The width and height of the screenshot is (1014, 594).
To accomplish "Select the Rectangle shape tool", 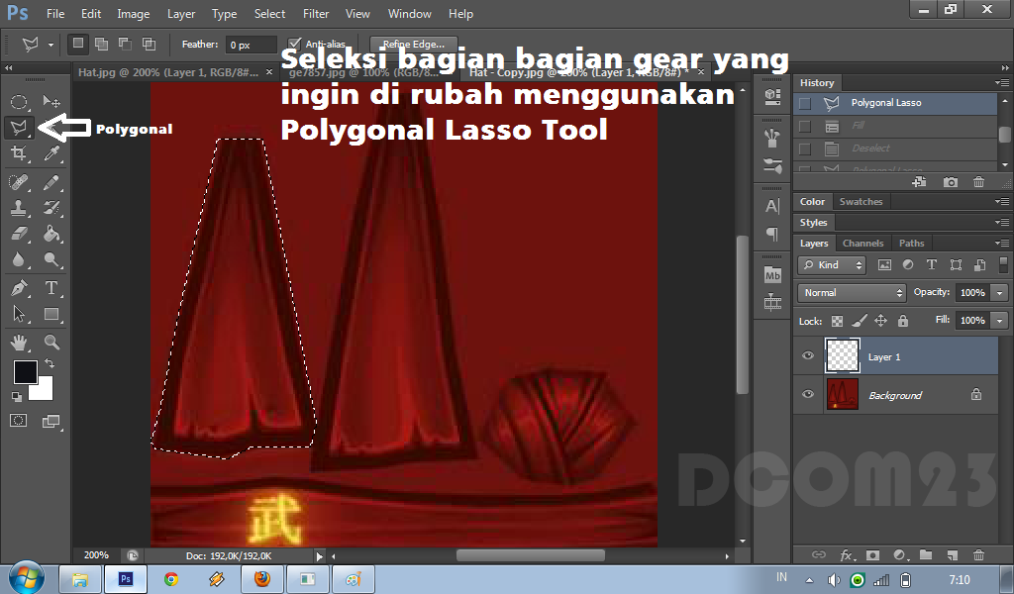I will pyautogui.click(x=51, y=314).
